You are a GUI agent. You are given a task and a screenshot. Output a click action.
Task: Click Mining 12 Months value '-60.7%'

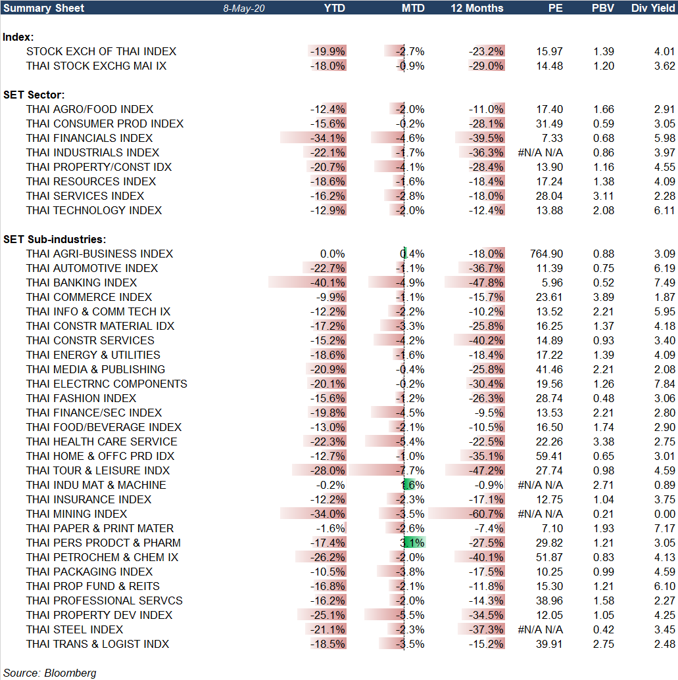point(486,514)
